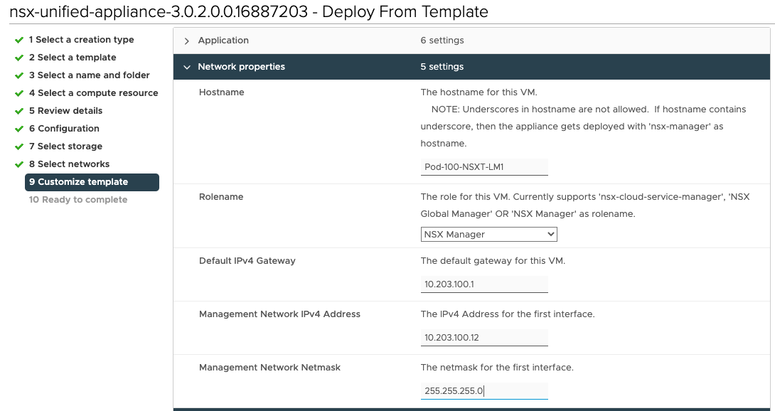Click the green checkmark beside Select storage
Viewport: 775px width, 411px height.
[x=19, y=146]
